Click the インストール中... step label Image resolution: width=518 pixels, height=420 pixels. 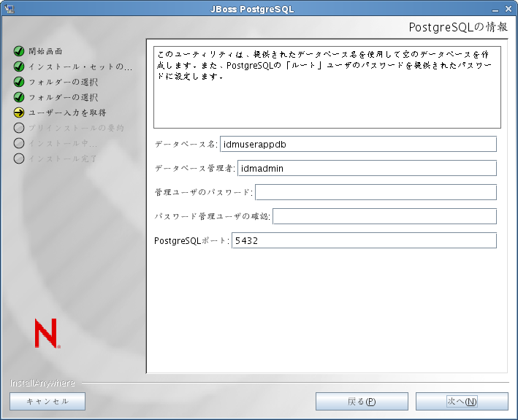[x=63, y=143]
